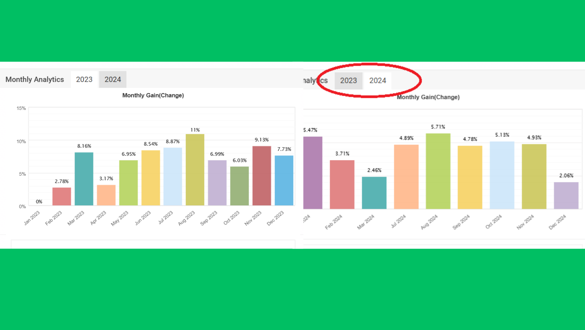
Task: Click the Dec 2023 bar at 7.73%
Action: click(x=284, y=180)
